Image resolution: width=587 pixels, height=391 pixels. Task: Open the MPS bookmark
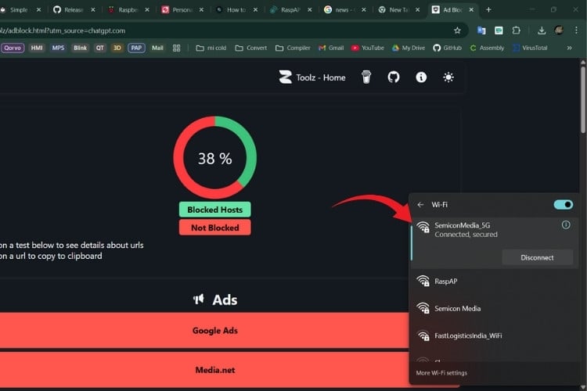(x=58, y=48)
